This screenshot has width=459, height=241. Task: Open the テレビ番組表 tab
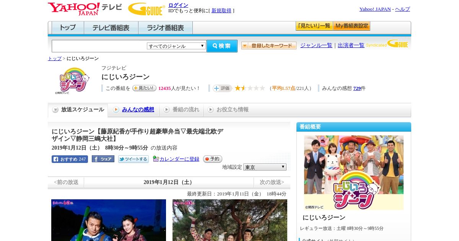[x=111, y=28]
